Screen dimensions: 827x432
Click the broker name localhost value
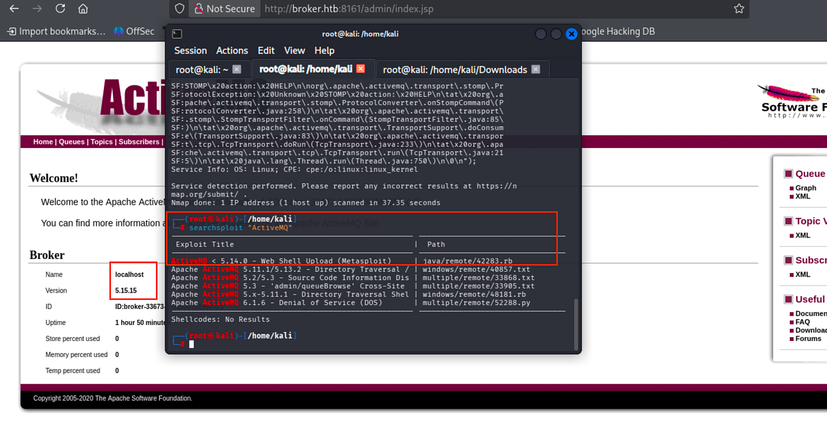tap(129, 274)
